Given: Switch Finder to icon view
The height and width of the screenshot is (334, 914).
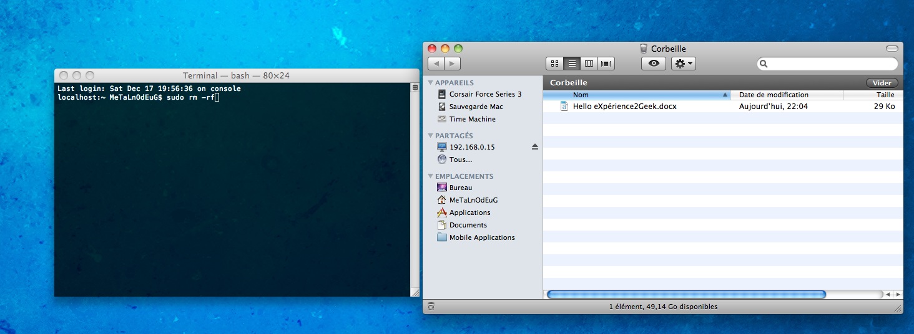Looking at the screenshot, I should (554, 64).
